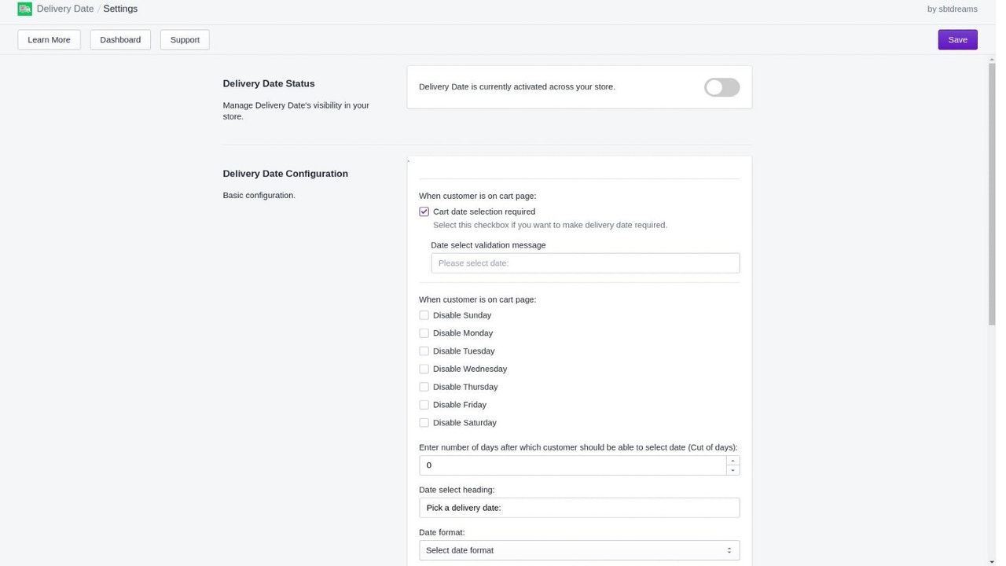This screenshot has width=1006, height=566.
Task: Enable "Disable Friday"
Action: tap(424, 404)
